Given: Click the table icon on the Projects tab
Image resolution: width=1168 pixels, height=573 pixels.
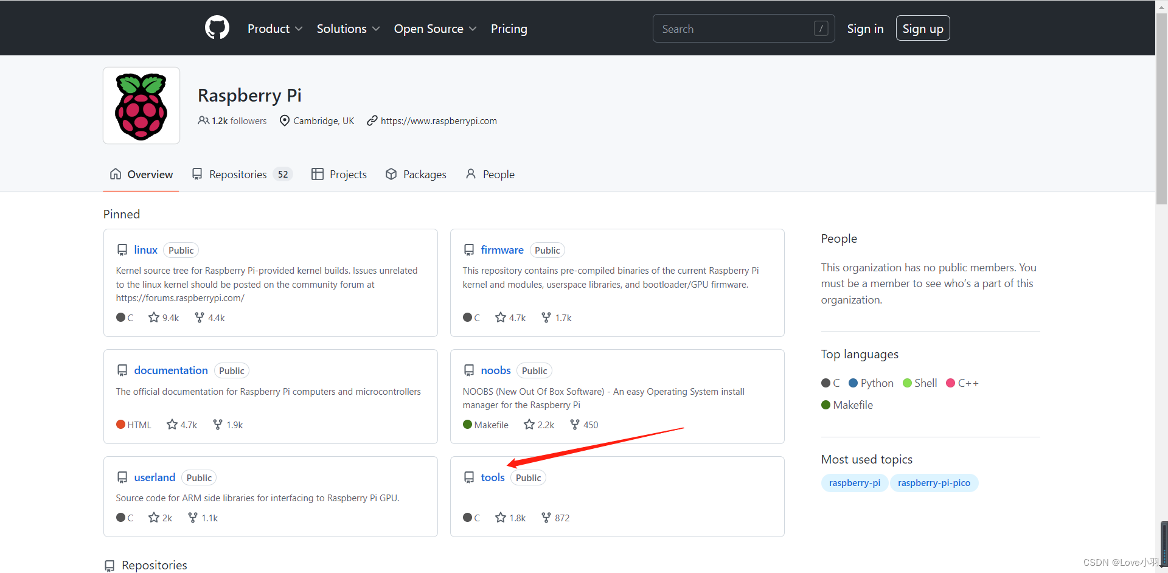Looking at the screenshot, I should point(317,174).
